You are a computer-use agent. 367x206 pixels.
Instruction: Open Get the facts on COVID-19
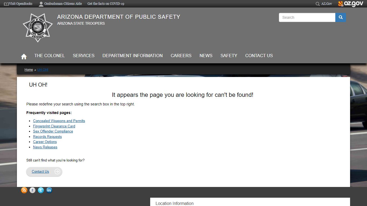point(106,4)
